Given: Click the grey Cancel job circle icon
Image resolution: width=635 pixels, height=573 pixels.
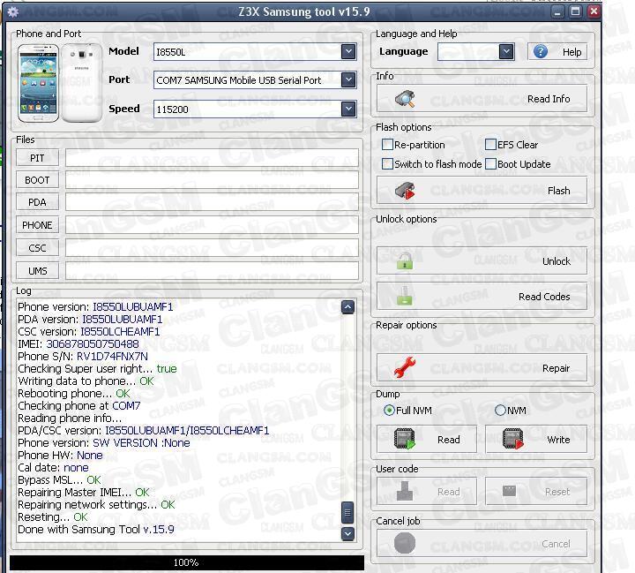Looking at the screenshot, I should pyautogui.click(x=405, y=543).
